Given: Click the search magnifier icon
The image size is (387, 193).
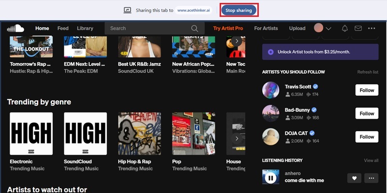Looking at the screenshot, I should pyautogui.click(x=194, y=28).
